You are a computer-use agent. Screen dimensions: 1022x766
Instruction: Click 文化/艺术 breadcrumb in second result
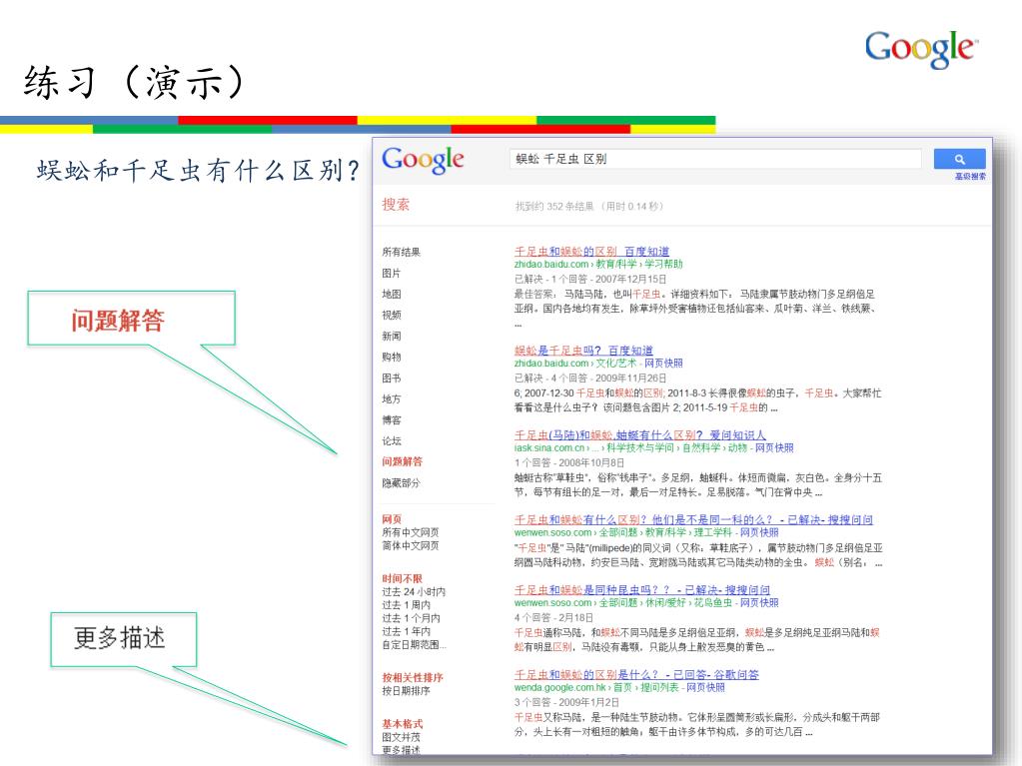tap(615, 364)
